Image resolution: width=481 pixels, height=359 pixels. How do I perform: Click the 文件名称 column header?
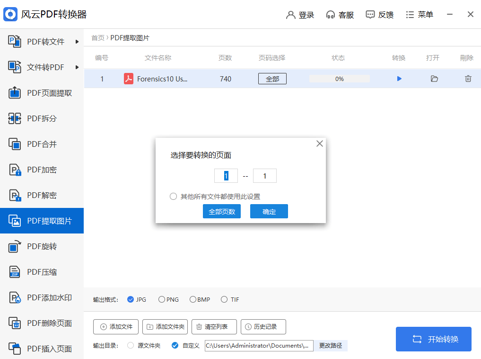[158, 58]
